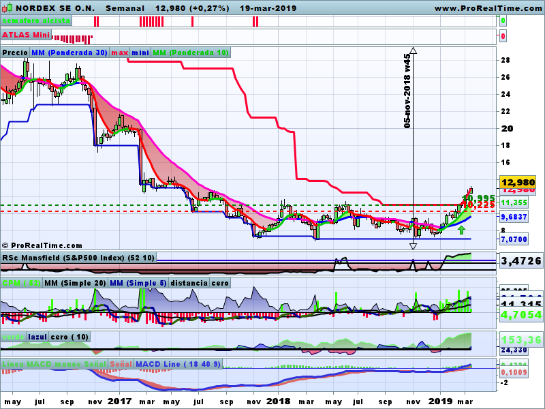Select the MM (Ponderada 10) legend label
545x409 pixels.
[x=191, y=52]
